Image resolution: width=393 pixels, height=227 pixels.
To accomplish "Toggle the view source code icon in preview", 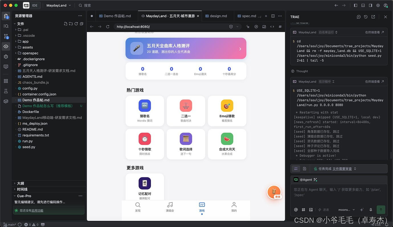I will tap(272, 27).
